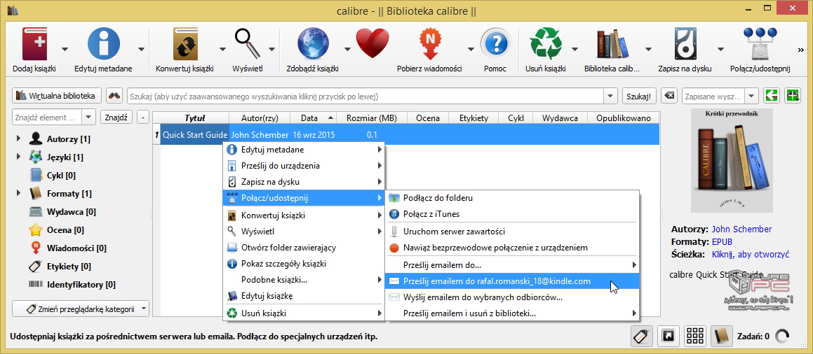Screen dimensions: 813x354
Task: Choose Pokaż szczegóły książki
Action: (x=304, y=264)
